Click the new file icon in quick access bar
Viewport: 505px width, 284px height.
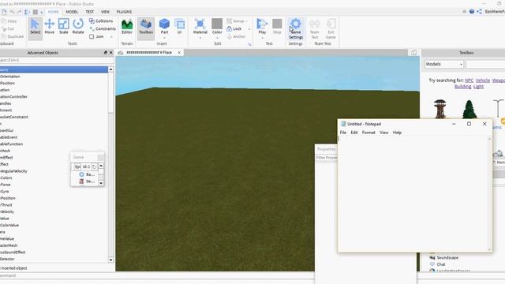(x=4, y=12)
